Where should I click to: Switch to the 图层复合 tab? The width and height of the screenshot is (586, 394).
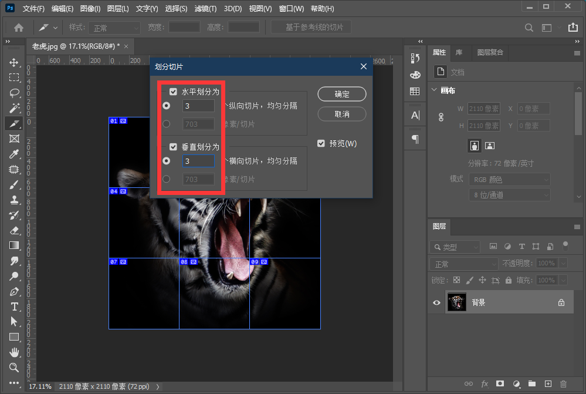point(490,52)
